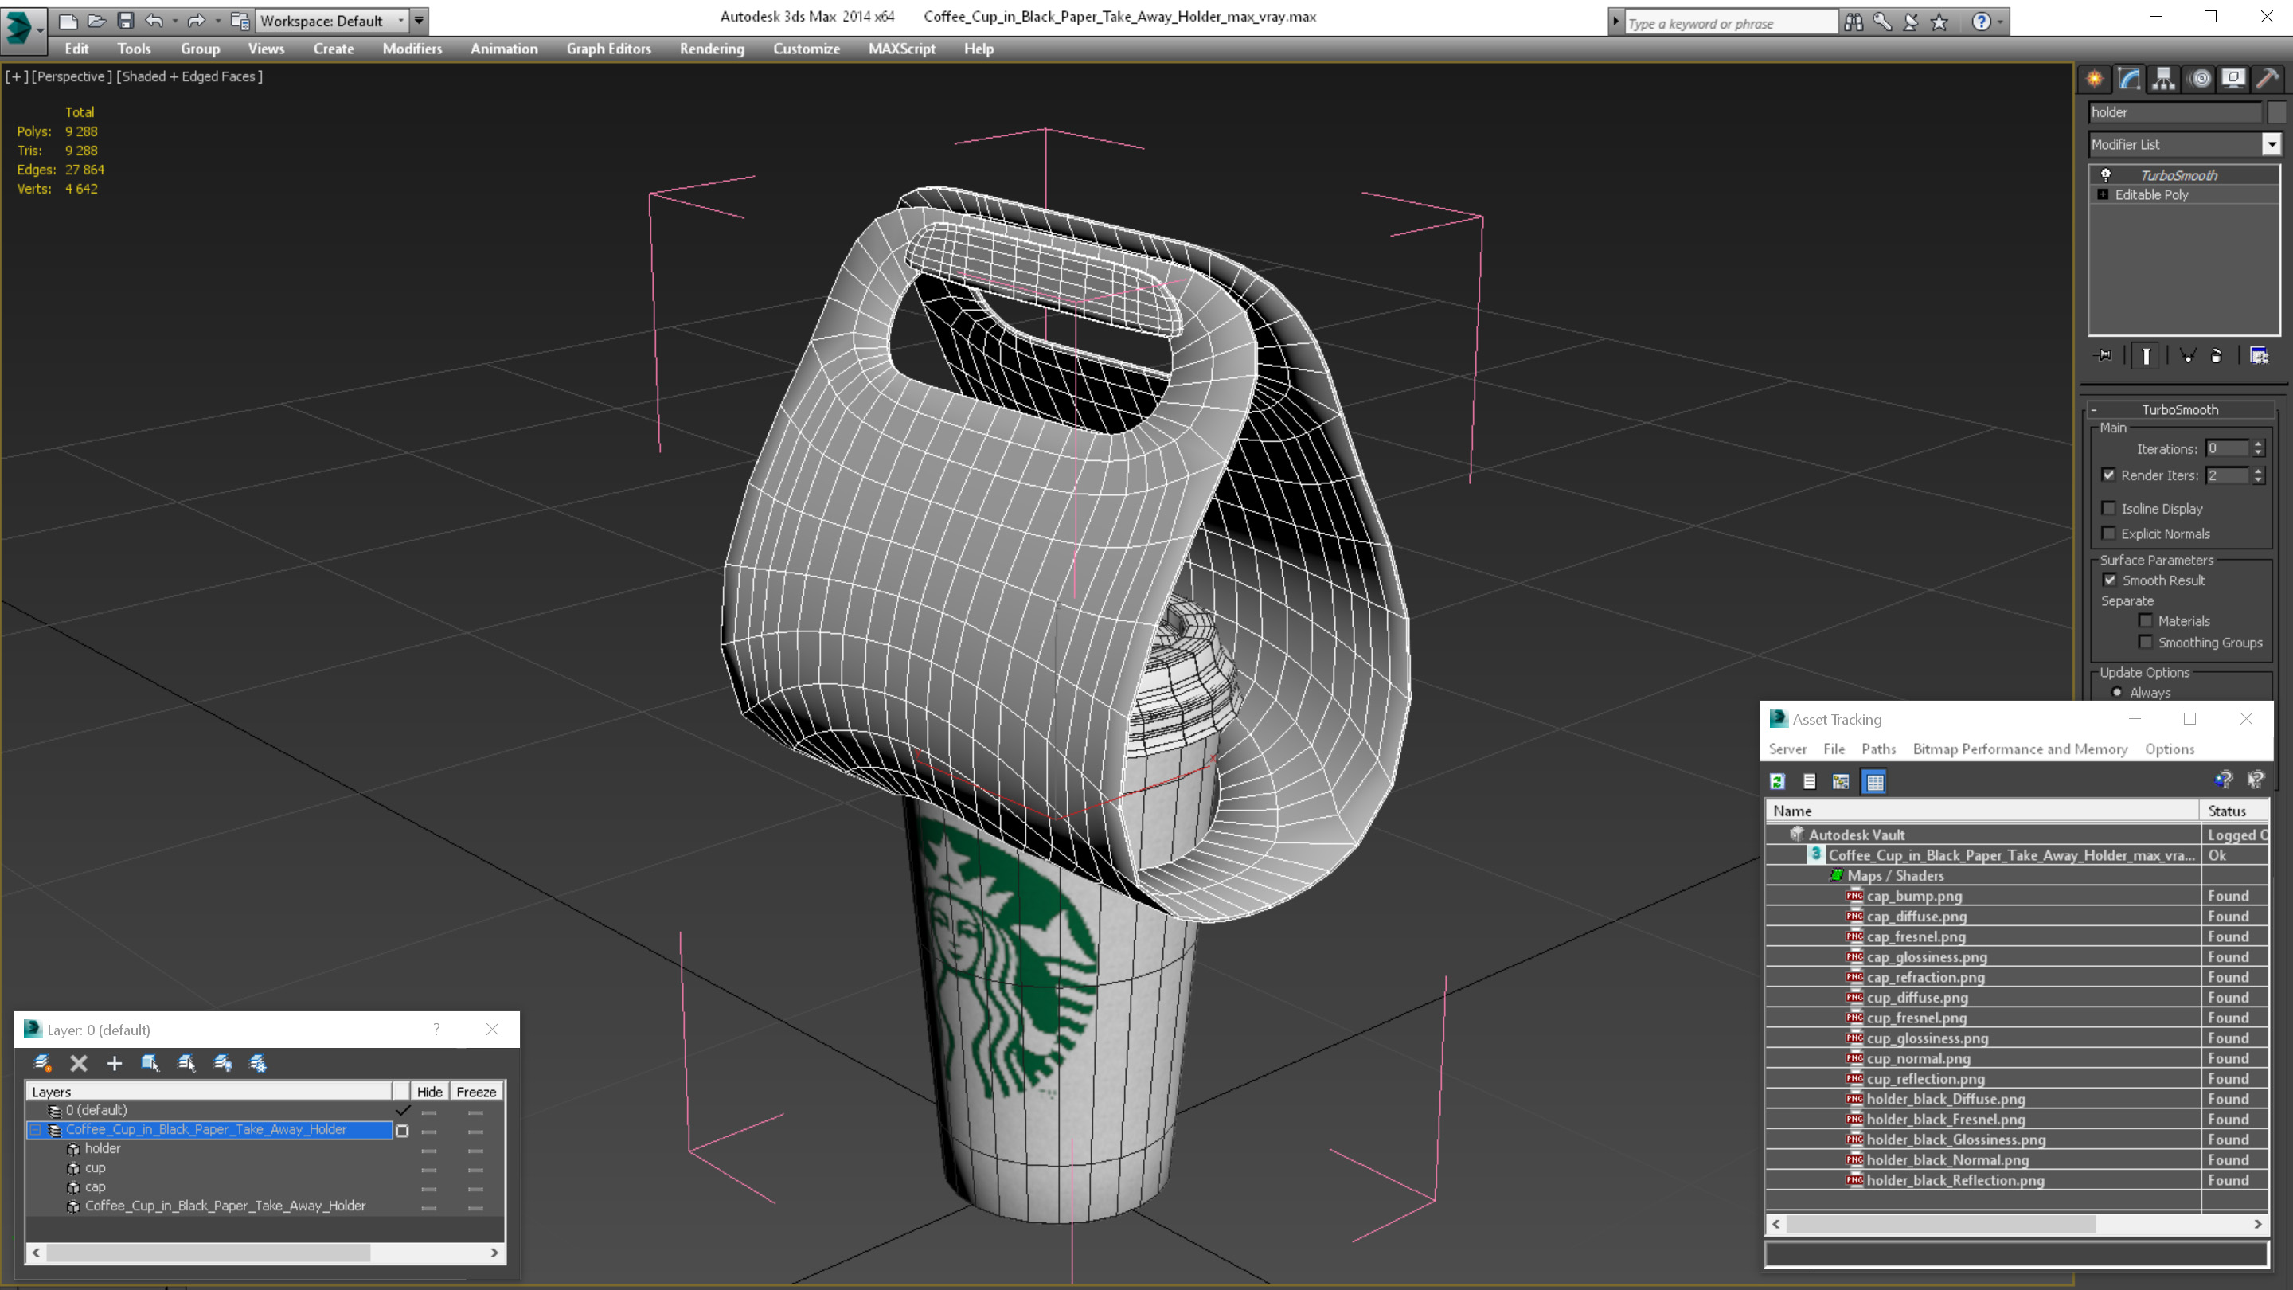Open the Motion command panel tab

pos(2200,80)
